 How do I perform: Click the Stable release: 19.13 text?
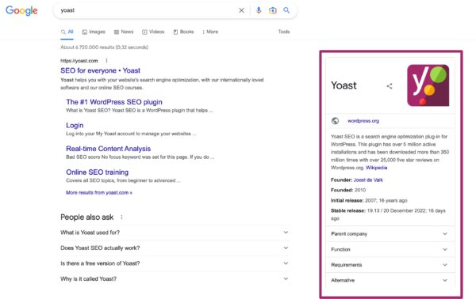click(x=388, y=214)
